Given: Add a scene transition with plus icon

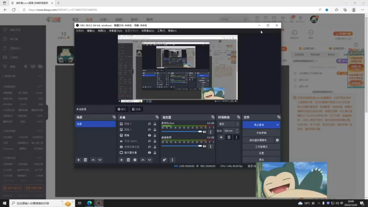Looking at the screenshot, I should tap(221, 137).
